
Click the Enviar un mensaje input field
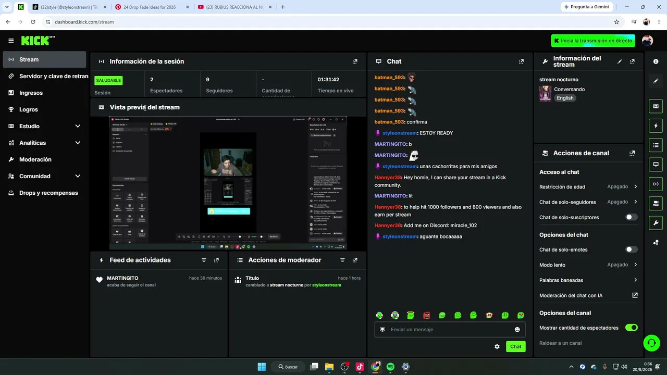coord(450,329)
